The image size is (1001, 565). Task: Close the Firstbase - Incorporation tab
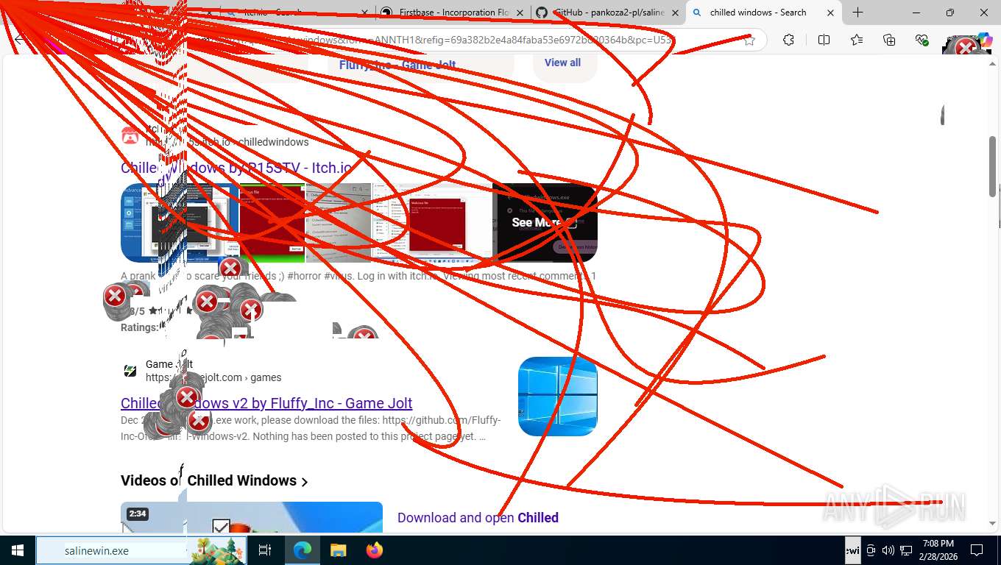(x=520, y=13)
